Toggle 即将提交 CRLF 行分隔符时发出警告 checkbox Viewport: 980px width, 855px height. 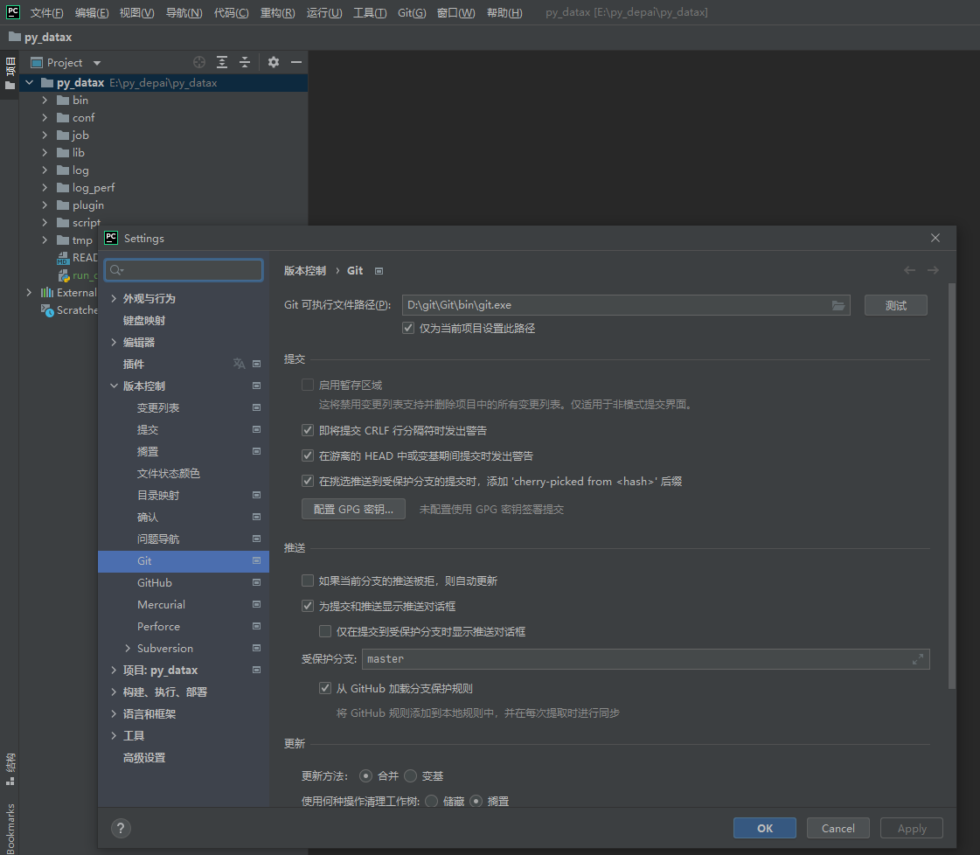(x=308, y=430)
